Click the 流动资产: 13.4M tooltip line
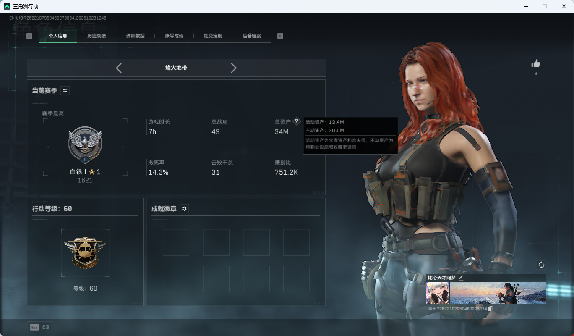 click(325, 122)
